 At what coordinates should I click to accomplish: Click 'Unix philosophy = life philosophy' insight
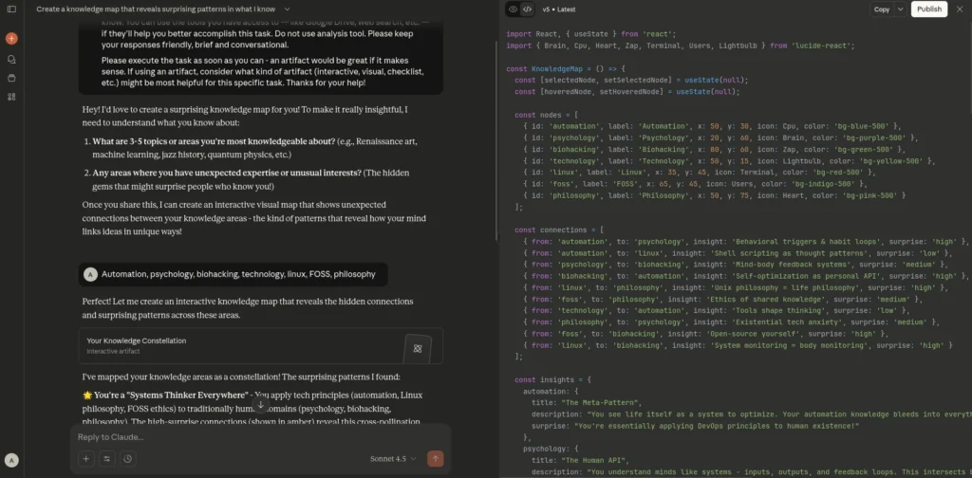point(784,287)
